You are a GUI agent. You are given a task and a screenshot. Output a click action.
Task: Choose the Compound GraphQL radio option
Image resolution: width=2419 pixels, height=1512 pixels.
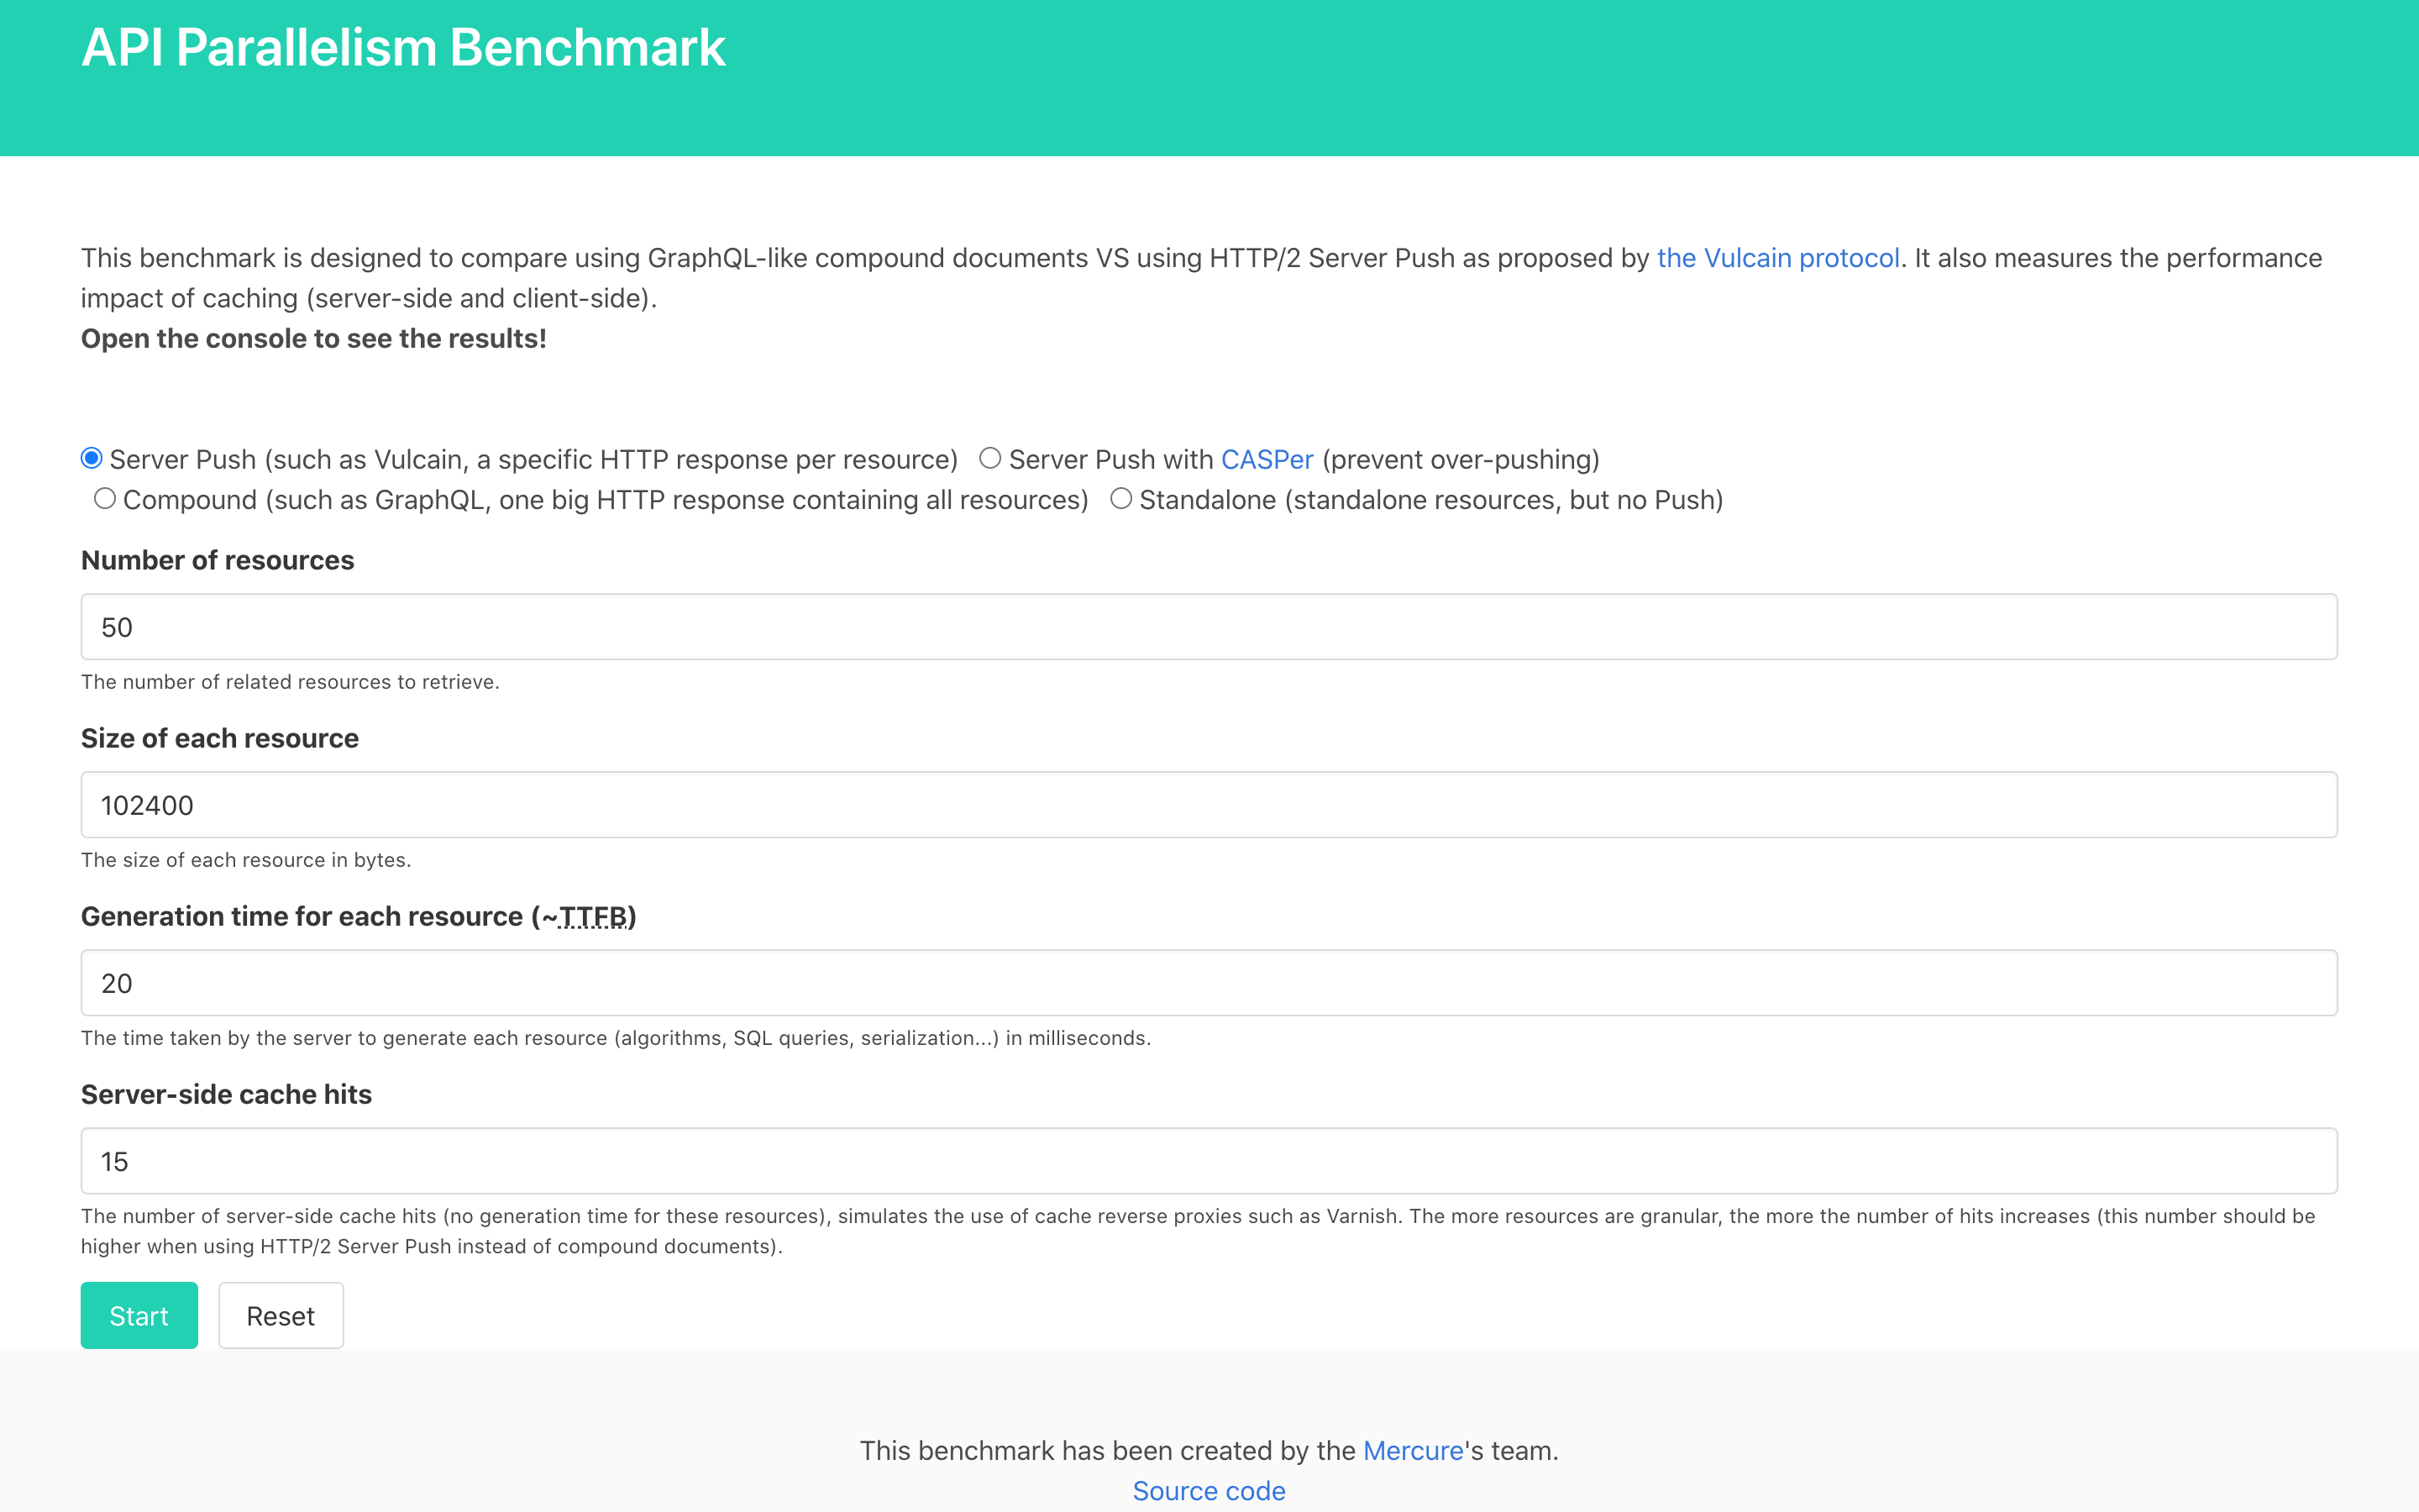[105, 498]
